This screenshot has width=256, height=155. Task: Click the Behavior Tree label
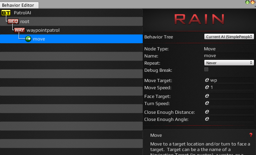[x=159, y=37]
